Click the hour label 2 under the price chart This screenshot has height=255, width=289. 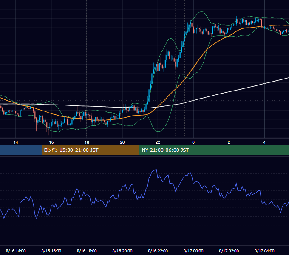coord(229,142)
